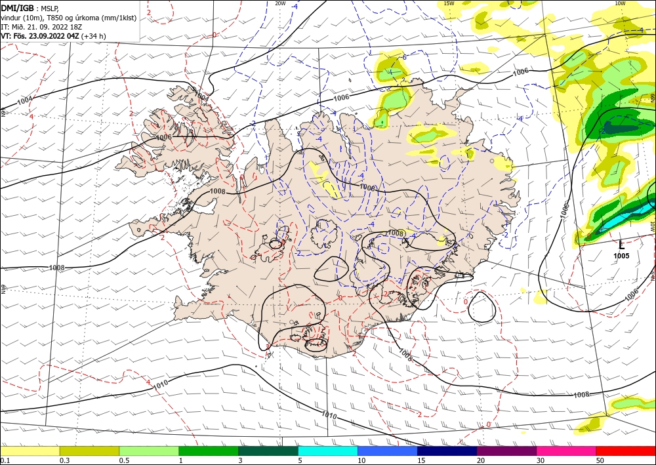Click the light green 0.5 legend swatch
The height and width of the screenshot is (465, 656).
149,451
